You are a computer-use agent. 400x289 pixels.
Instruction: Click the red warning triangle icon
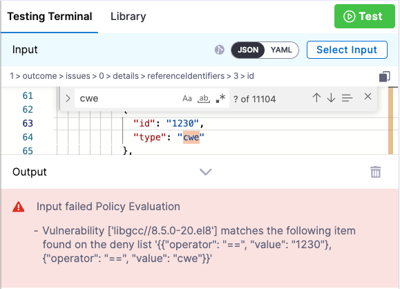[x=19, y=207]
